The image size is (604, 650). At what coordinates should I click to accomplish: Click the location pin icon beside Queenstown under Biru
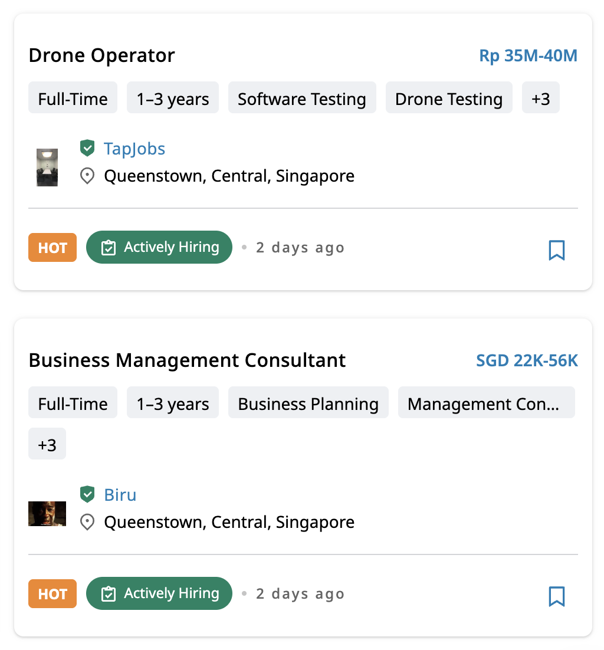pyautogui.click(x=87, y=522)
